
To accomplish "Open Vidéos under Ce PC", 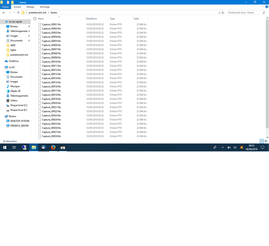I will pos(14,100).
